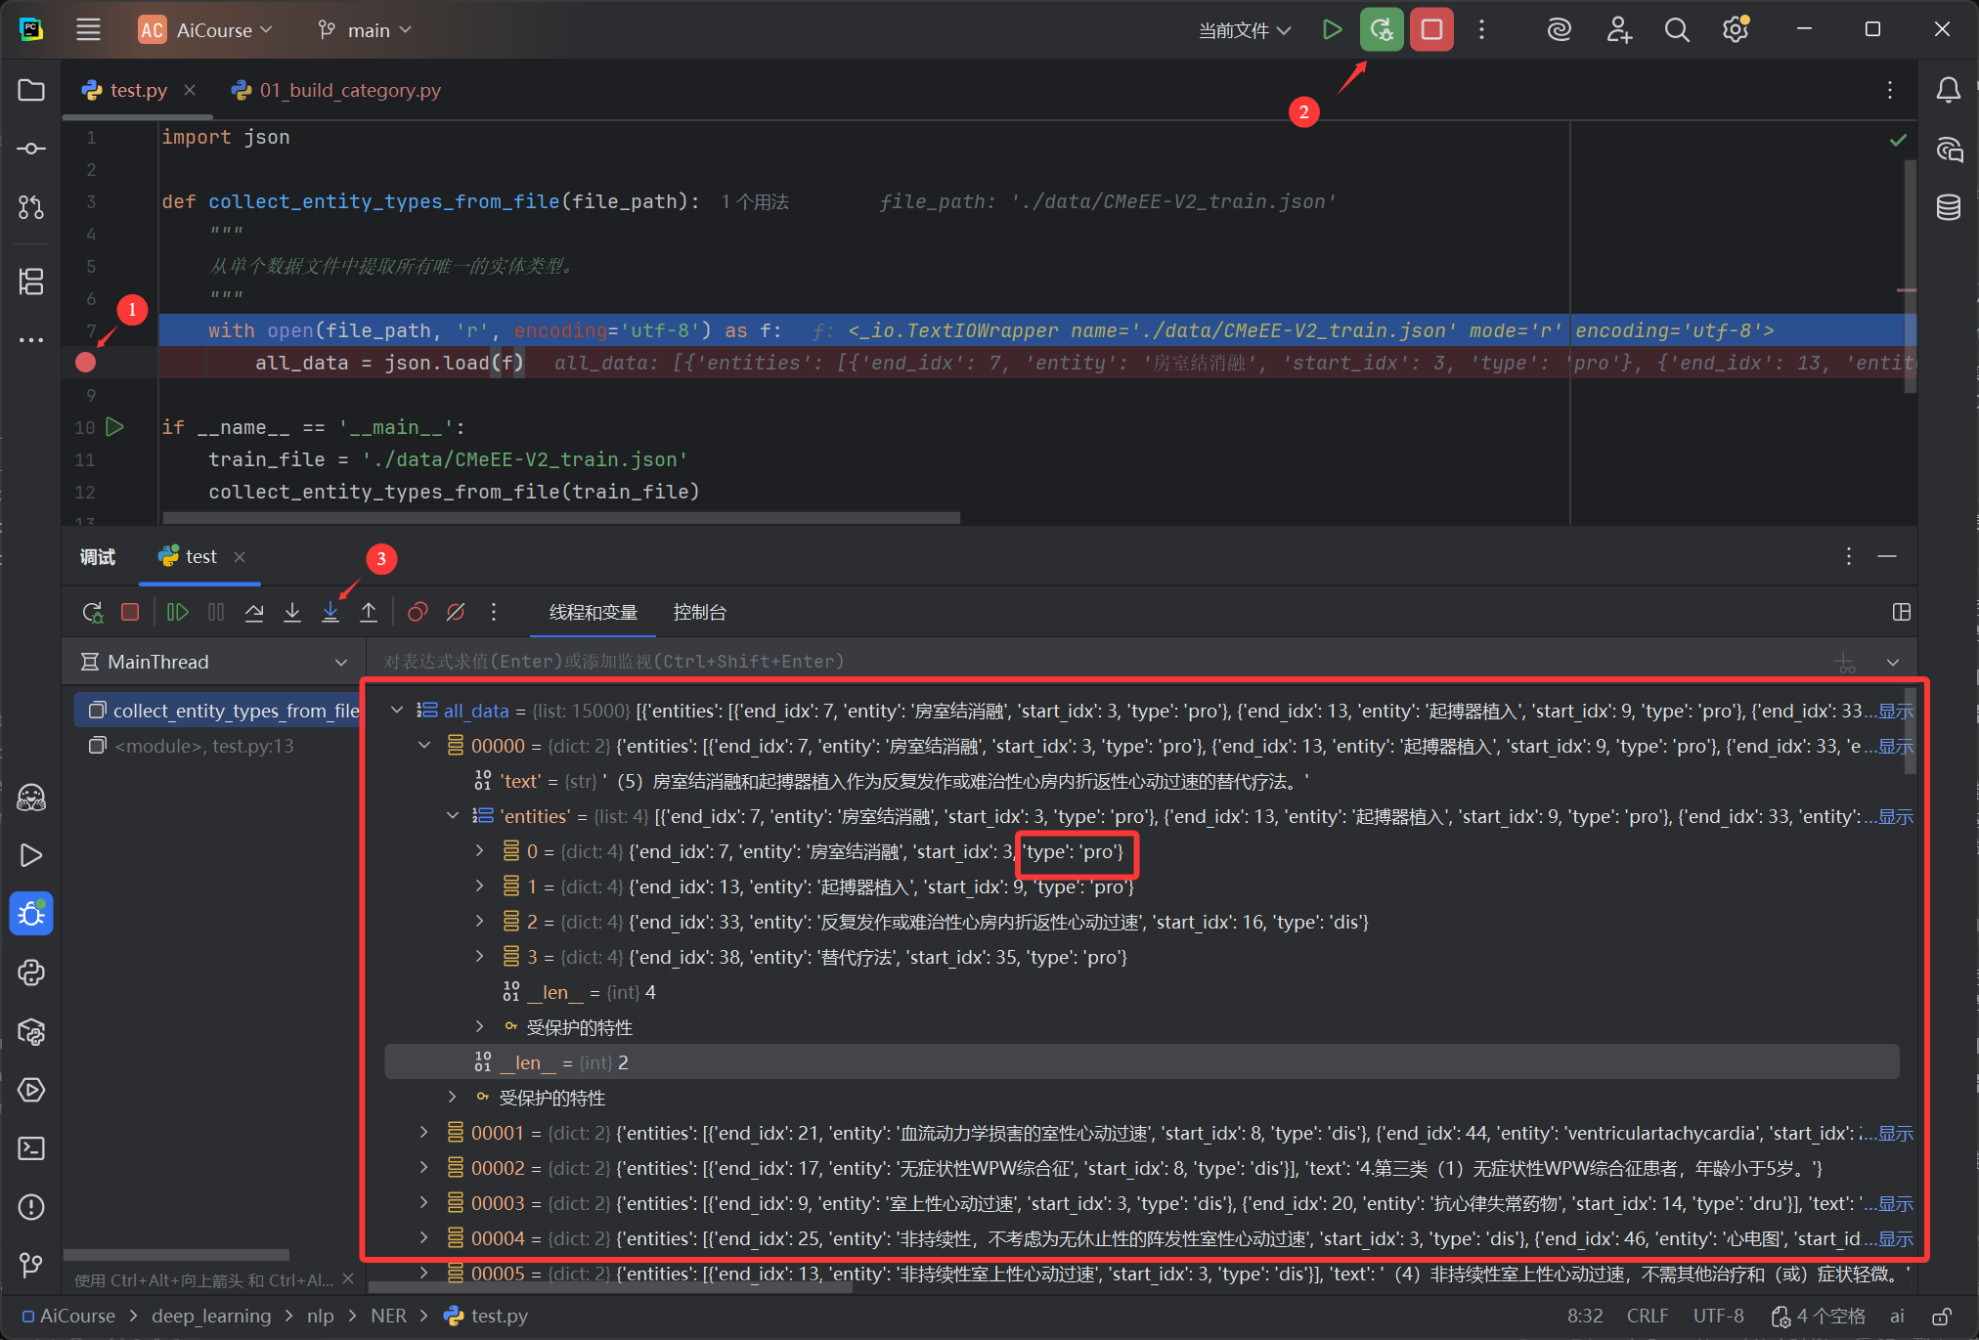
Task: Open the Python Console icon in the sidebar
Action: (31, 973)
